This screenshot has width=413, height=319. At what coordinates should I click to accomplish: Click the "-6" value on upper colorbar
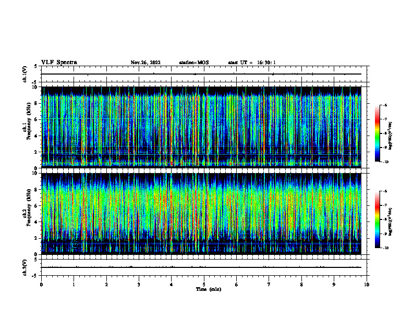(385, 105)
